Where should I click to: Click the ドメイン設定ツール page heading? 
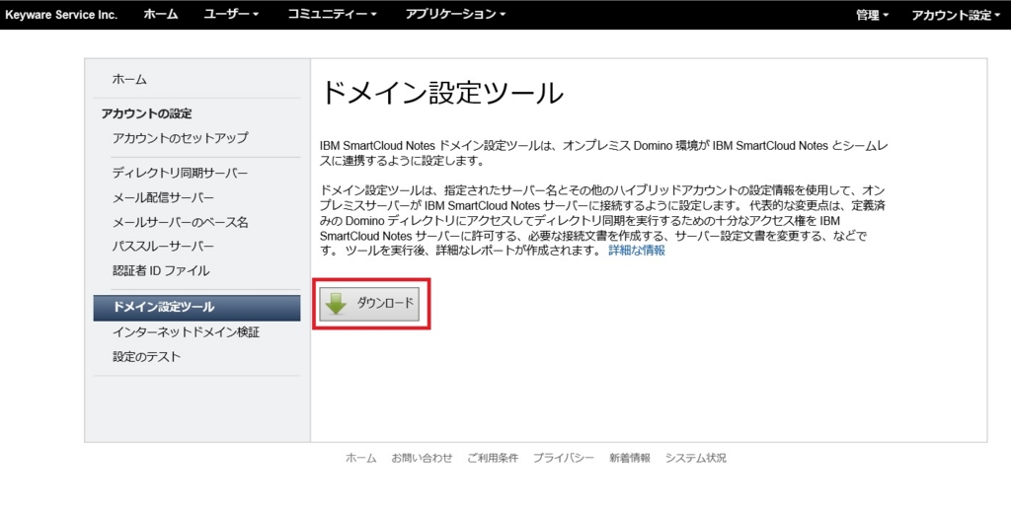[x=442, y=94]
